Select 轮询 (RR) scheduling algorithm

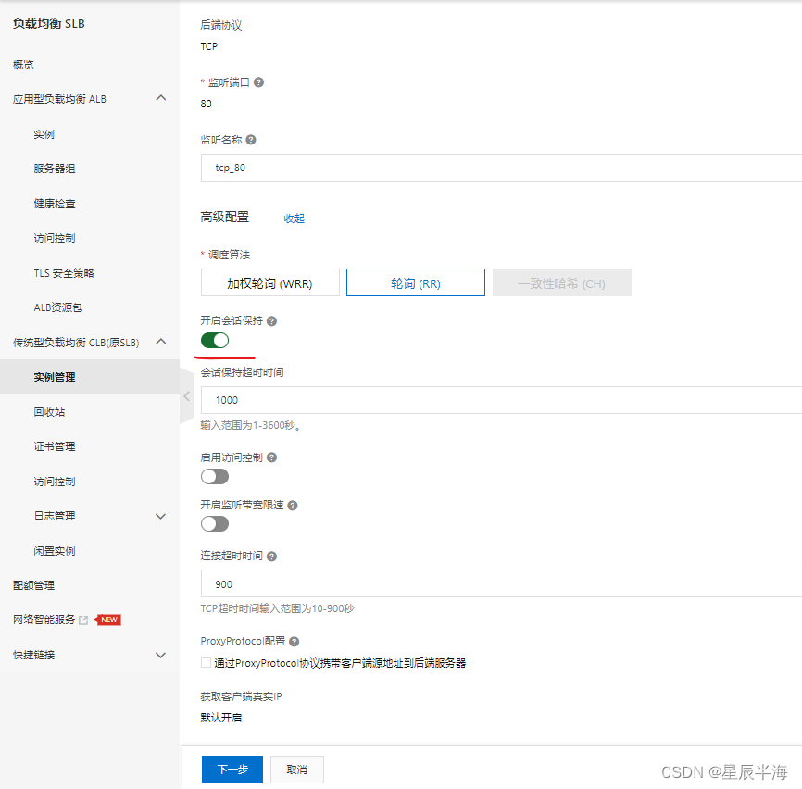click(x=416, y=282)
